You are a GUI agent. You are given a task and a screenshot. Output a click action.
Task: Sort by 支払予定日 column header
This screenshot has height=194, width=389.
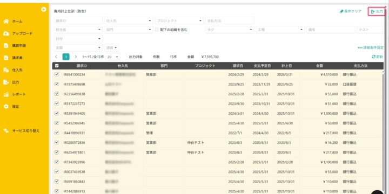[x=262, y=66]
